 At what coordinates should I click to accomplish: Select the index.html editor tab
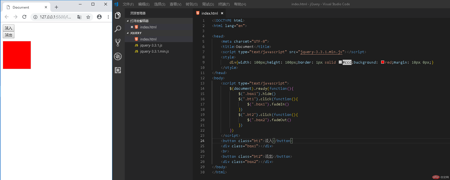(209, 13)
